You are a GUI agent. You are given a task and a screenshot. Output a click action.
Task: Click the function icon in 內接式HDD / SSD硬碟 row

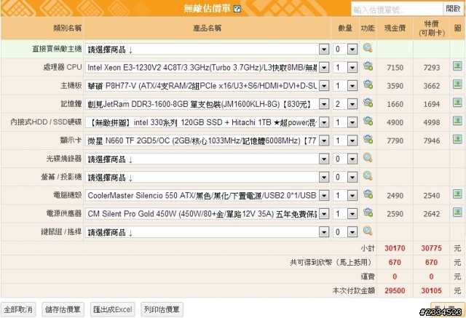[368, 121]
